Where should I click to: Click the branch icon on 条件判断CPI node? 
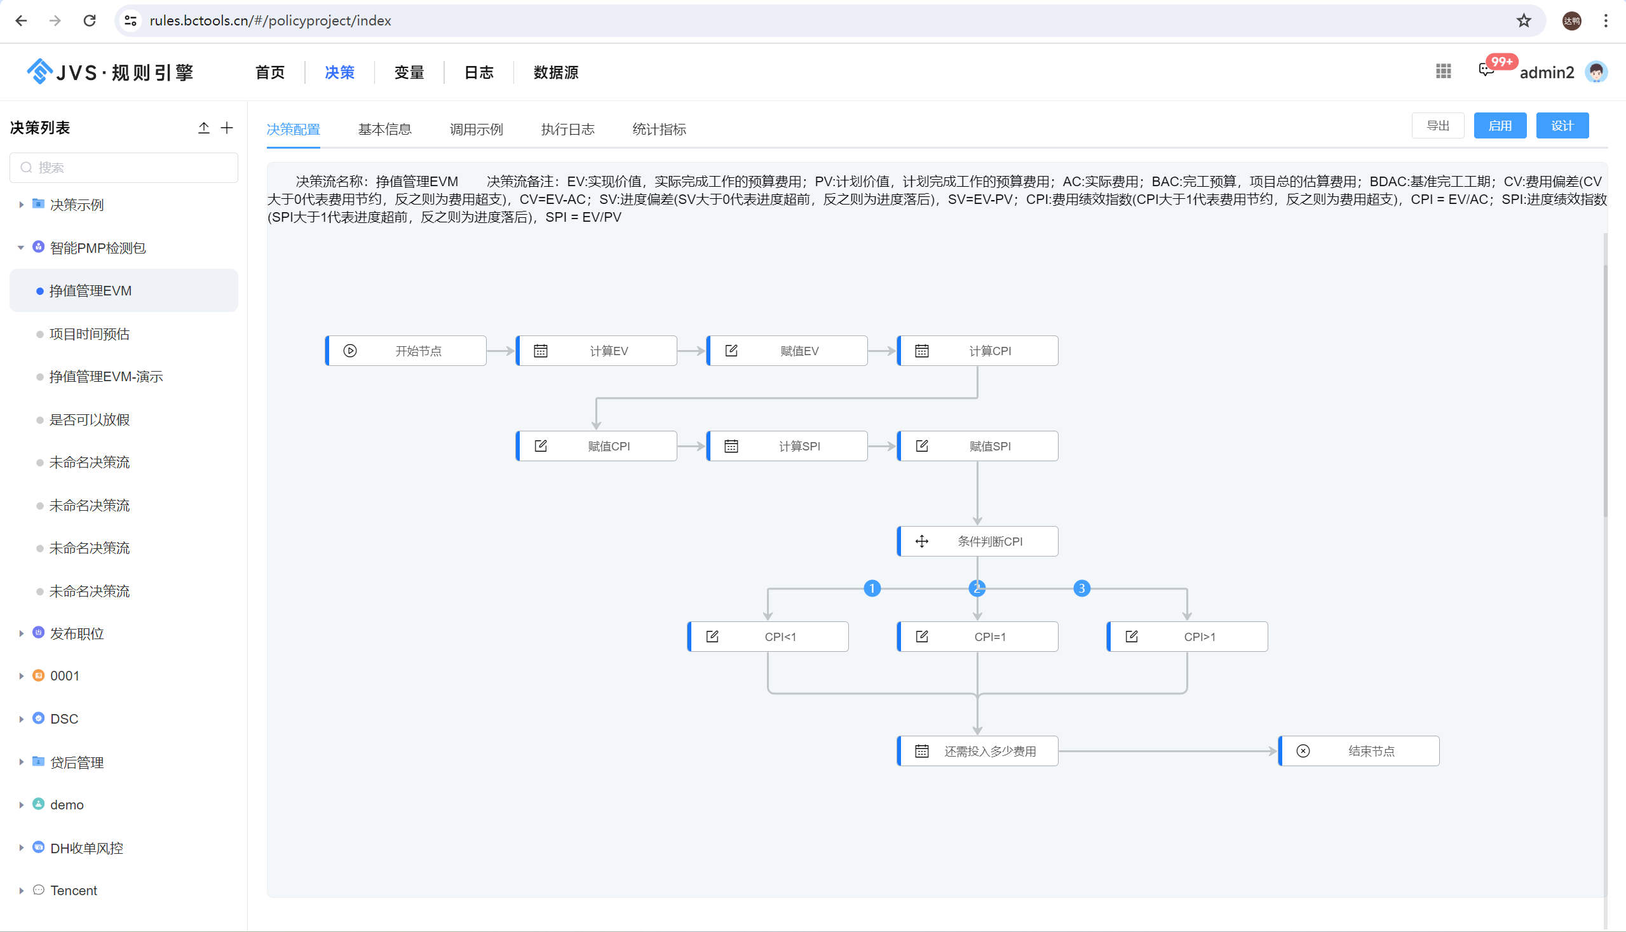922,541
